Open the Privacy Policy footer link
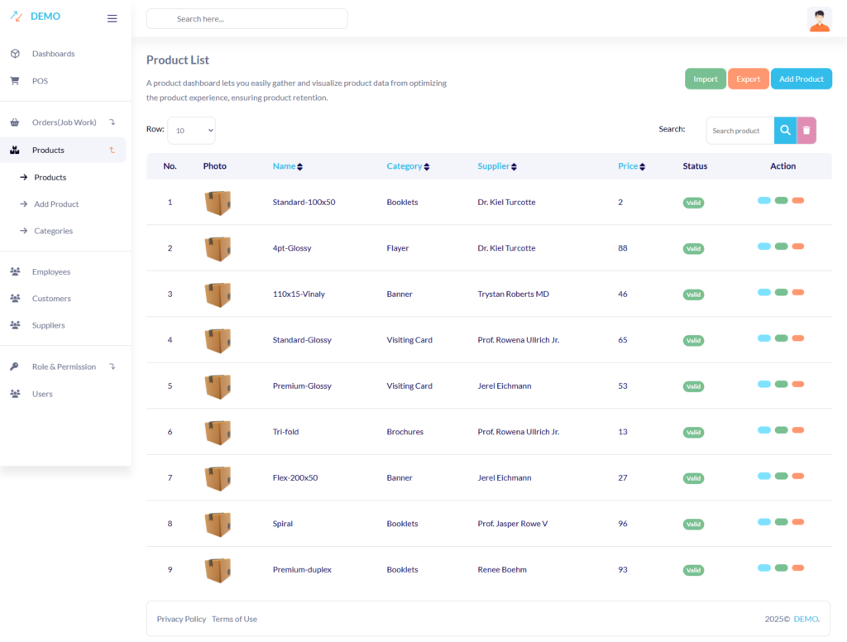The width and height of the screenshot is (847, 642). (181, 619)
